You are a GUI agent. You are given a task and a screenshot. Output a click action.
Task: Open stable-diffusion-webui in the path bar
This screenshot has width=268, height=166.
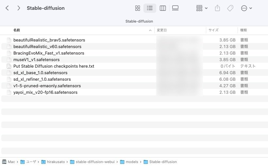[92, 162]
